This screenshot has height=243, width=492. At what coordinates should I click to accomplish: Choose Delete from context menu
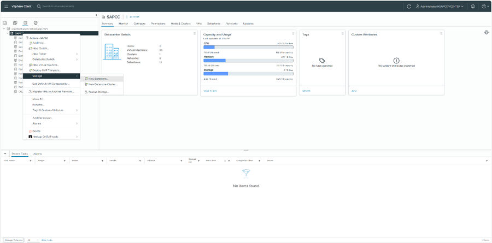[51, 131]
